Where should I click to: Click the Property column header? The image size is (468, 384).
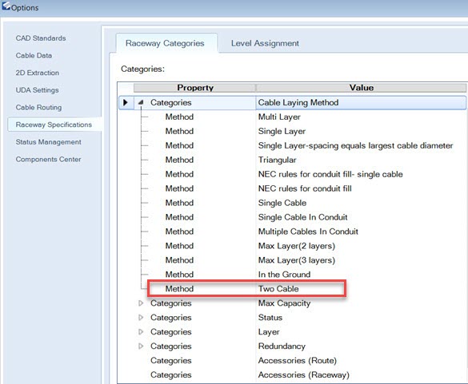coord(194,88)
